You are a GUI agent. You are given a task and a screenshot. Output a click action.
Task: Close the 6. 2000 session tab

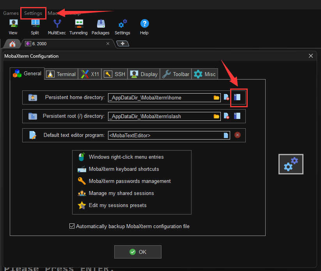pyautogui.click(x=108, y=44)
